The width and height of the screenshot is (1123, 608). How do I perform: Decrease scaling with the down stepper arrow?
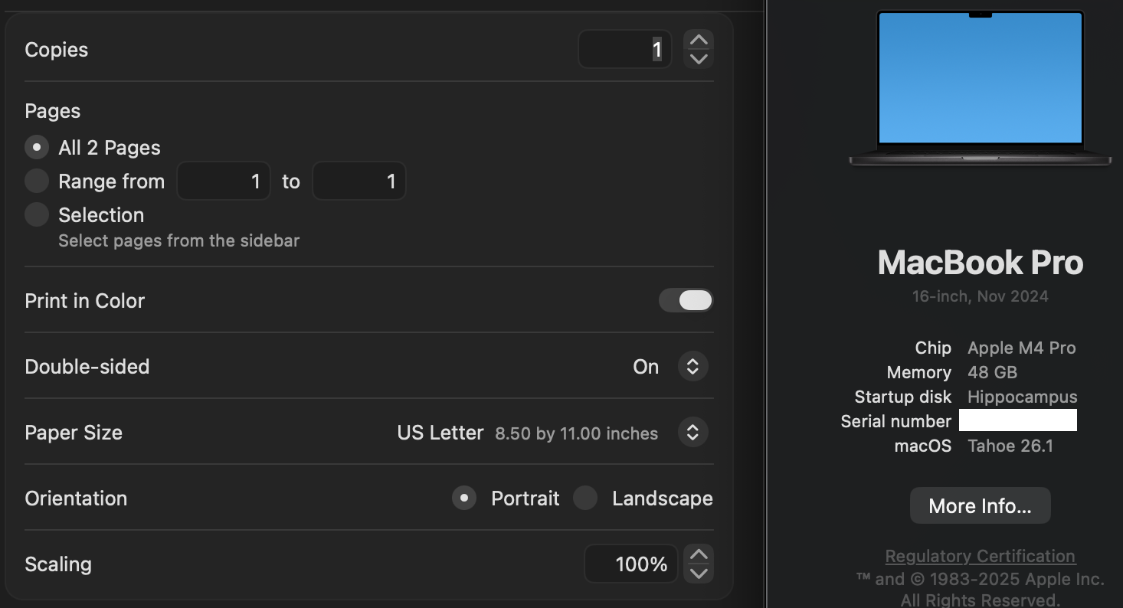click(699, 574)
